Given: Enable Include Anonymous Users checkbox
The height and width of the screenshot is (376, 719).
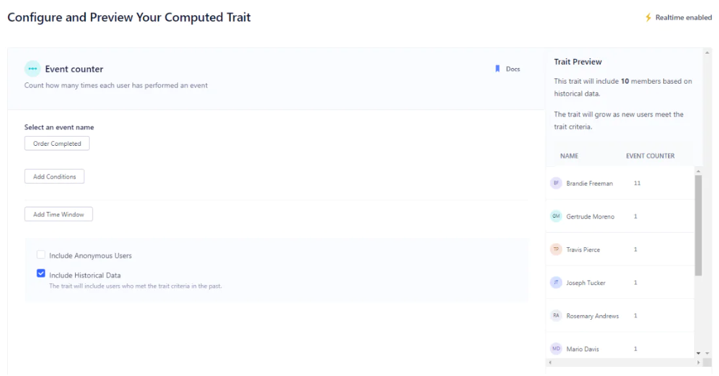Looking at the screenshot, I should click(x=41, y=255).
